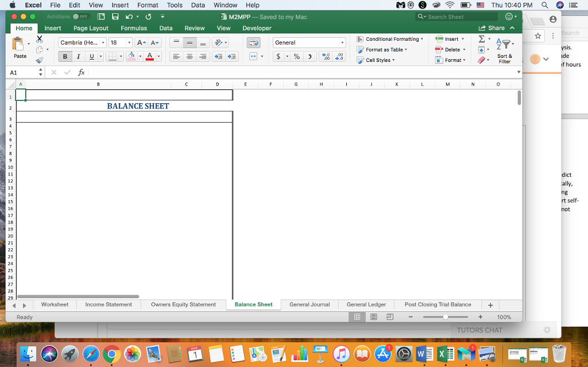Screen dimensions: 588x367
Task: Expand the formula bar chevron
Action: [x=519, y=72]
